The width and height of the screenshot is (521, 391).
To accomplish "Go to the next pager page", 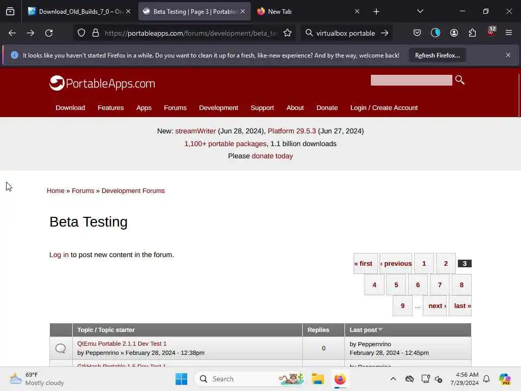I will 435,305.
